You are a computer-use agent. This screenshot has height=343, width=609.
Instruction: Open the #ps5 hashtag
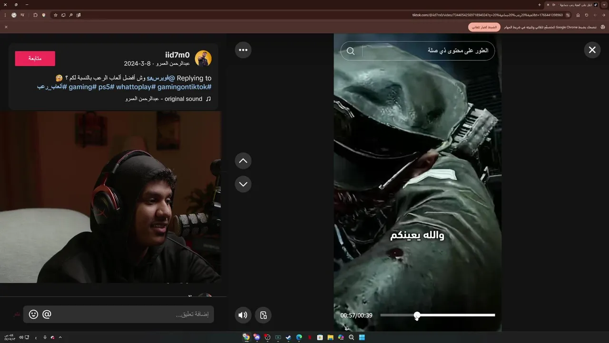[x=107, y=87]
